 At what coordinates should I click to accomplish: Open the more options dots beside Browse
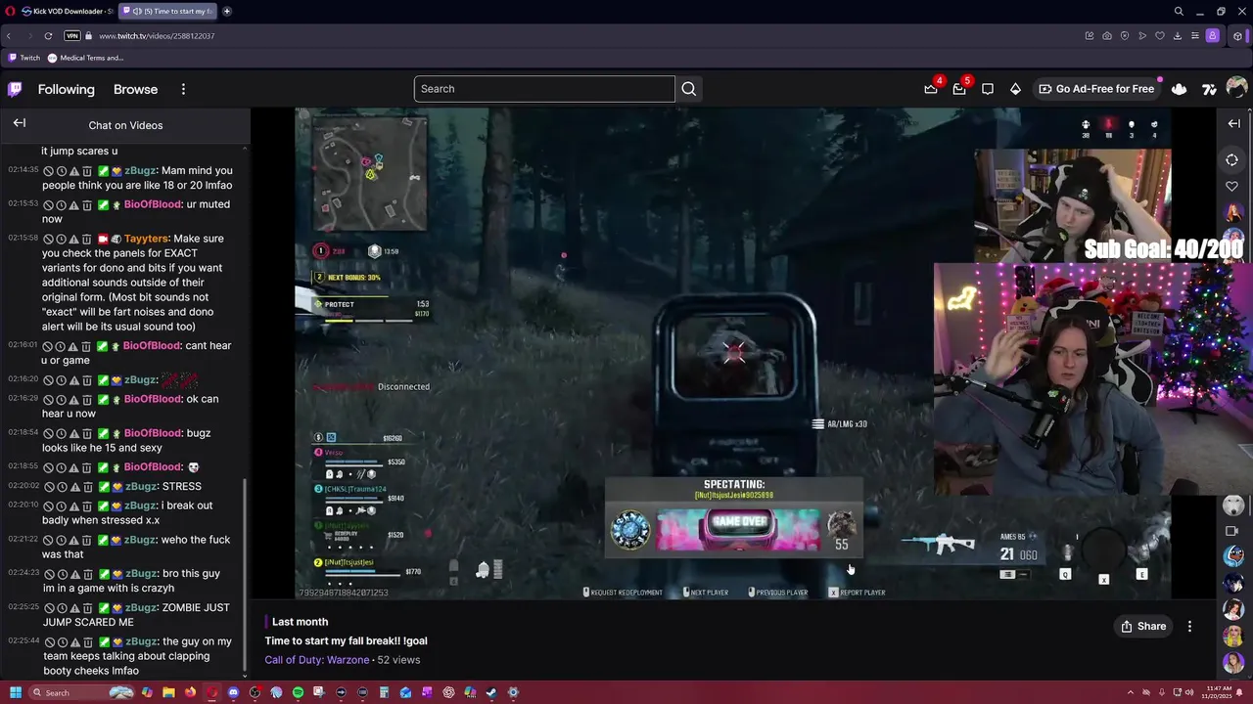183,89
